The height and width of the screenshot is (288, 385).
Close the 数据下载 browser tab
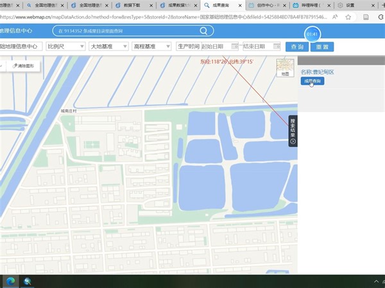pyautogui.click(x=151, y=5)
